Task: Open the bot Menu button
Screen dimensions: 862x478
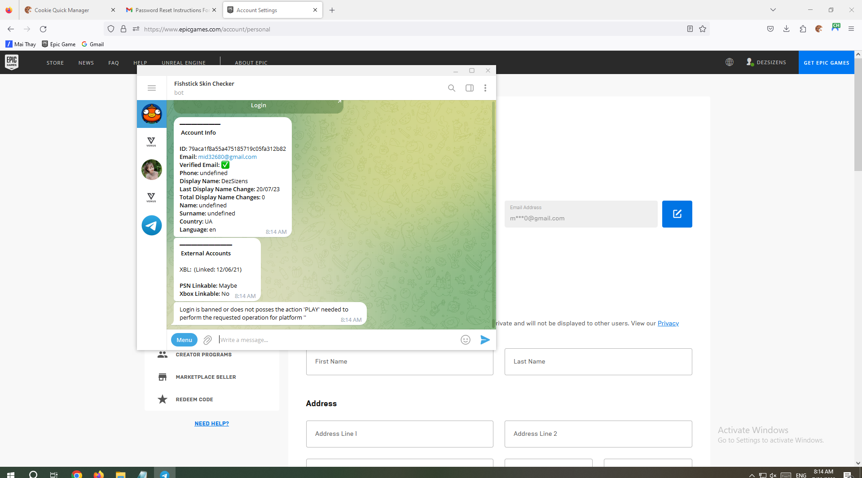Action: (184, 340)
